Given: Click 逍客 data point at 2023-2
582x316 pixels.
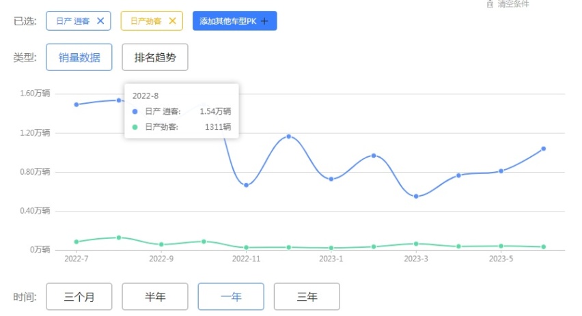Looking at the screenshot, I should coord(374,156).
